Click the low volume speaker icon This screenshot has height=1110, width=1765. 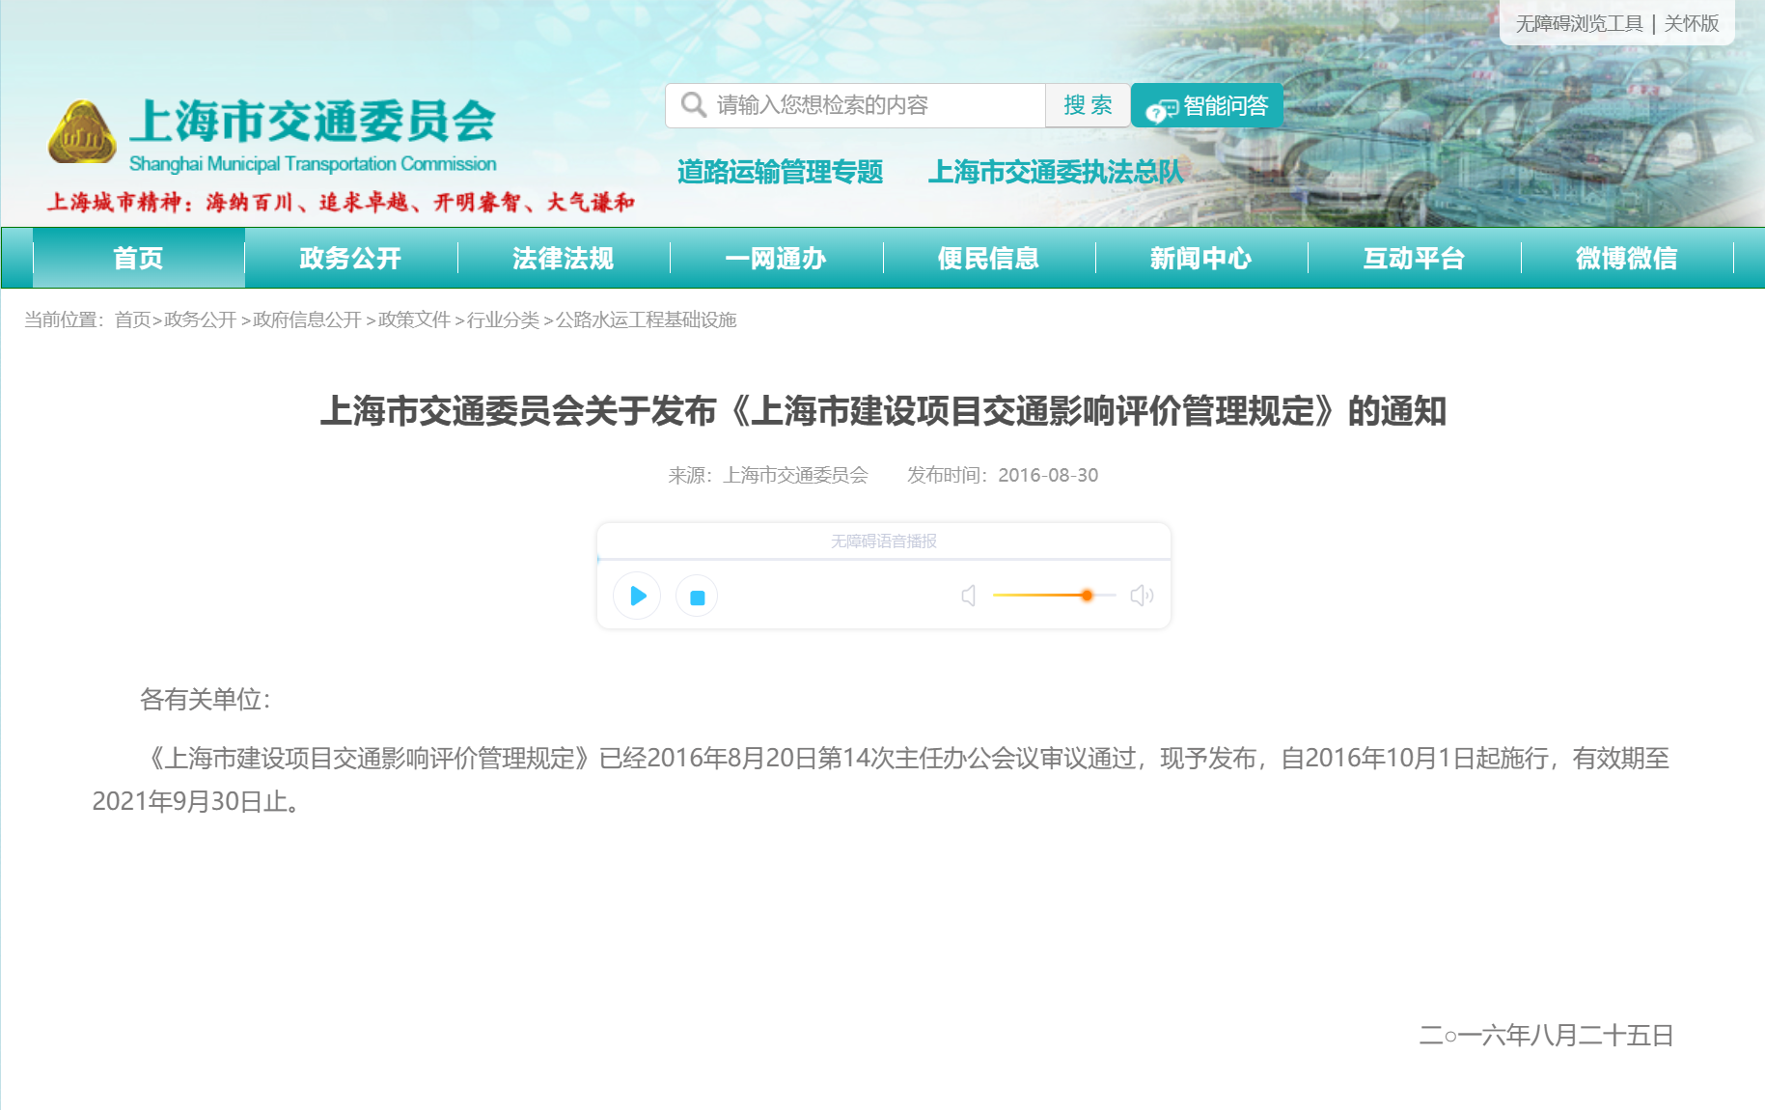[x=969, y=596]
